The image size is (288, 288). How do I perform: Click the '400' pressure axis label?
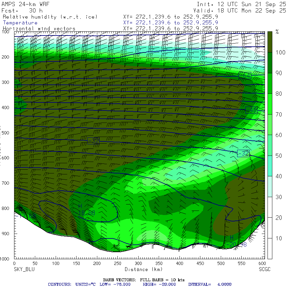coord(5,108)
